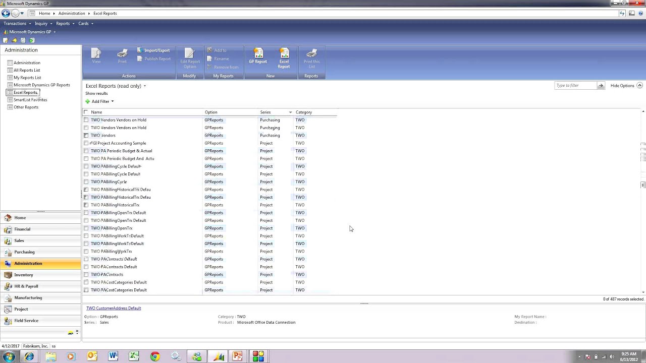Open the TWO CustomerAddress Default link
The height and width of the screenshot is (363, 646).
tap(114, 308)
